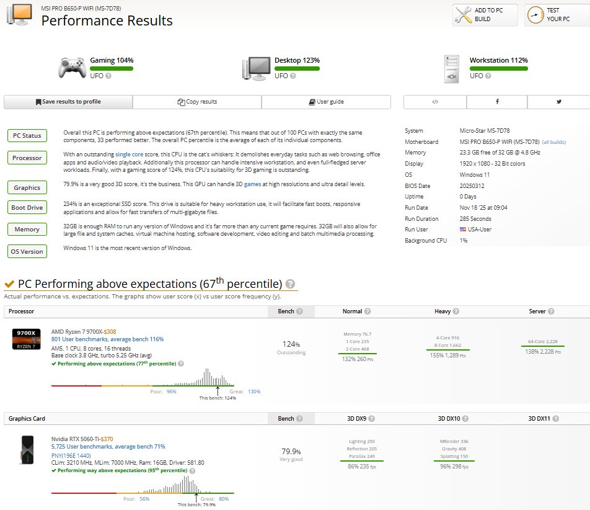This screenshot has width=590, height=510.
Task: Open the all builds link
Action: [554, 142]
